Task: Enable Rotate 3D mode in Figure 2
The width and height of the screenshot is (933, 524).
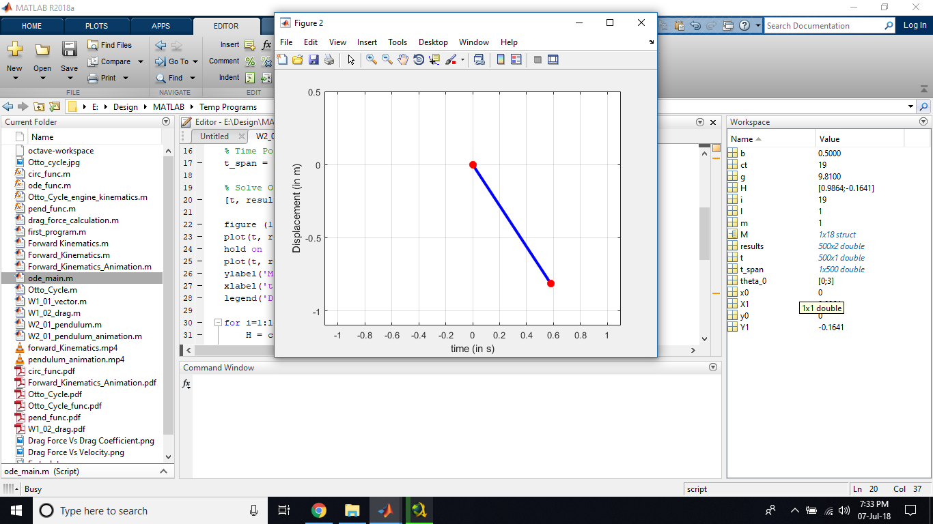Action: point(418,59)
